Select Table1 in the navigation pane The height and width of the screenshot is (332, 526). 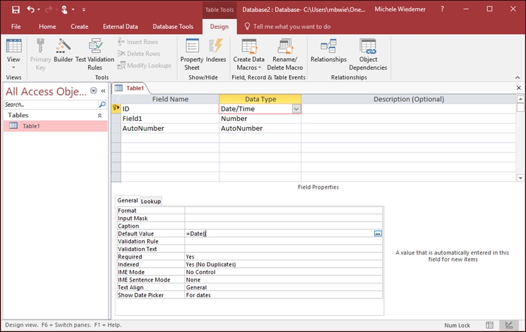click(56, 126)
